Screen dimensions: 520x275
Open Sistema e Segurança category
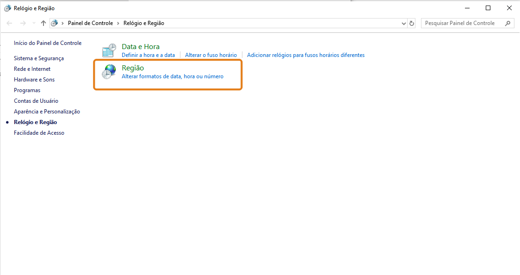39,58
